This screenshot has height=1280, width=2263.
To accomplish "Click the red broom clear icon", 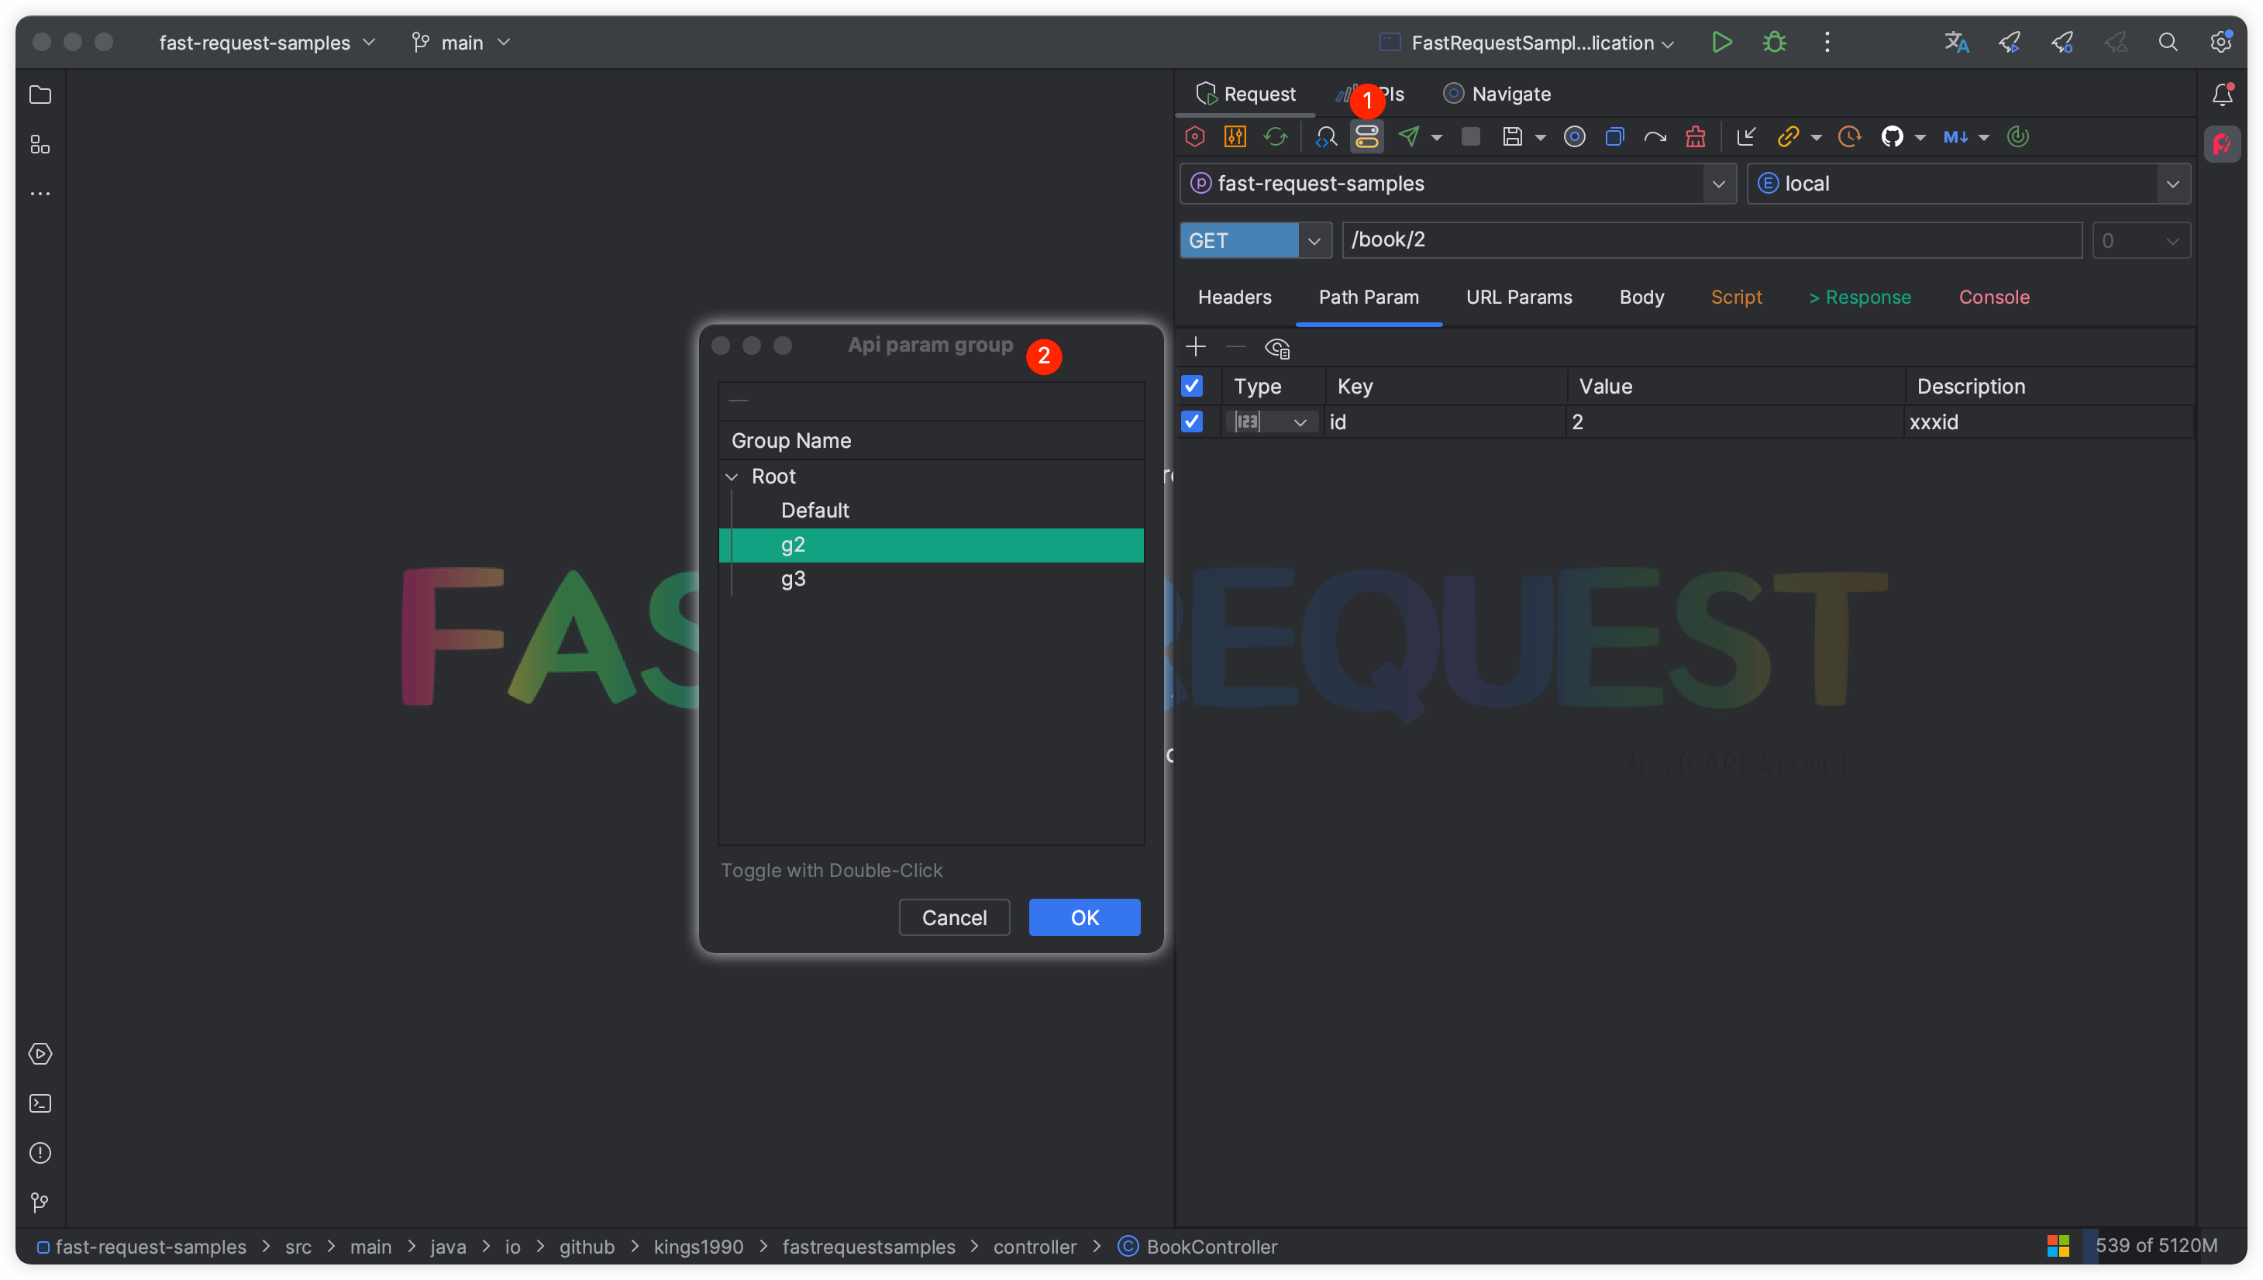I will tap(1695, 136).
